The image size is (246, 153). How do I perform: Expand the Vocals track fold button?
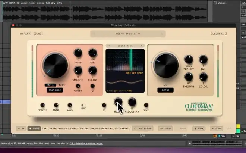(215, 3)
